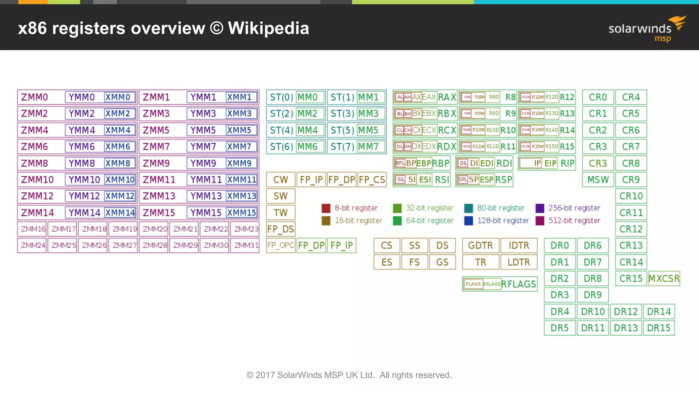
Task: Click the DR7 register box
Action: [593, 262]
